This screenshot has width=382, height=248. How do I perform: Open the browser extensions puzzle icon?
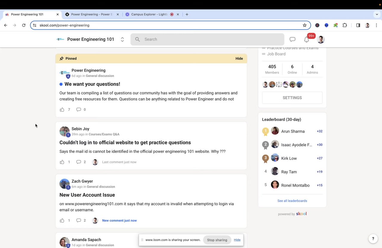(345, 25)
